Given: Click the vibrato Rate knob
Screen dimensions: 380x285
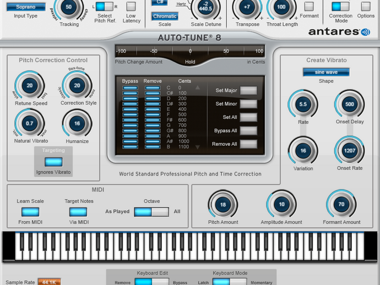Looking at the screenshot, I should click(303, 105).
